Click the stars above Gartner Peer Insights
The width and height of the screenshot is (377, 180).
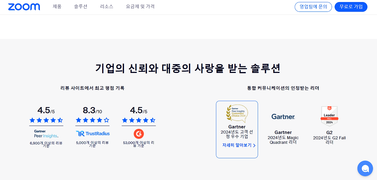tap(46, 120)
